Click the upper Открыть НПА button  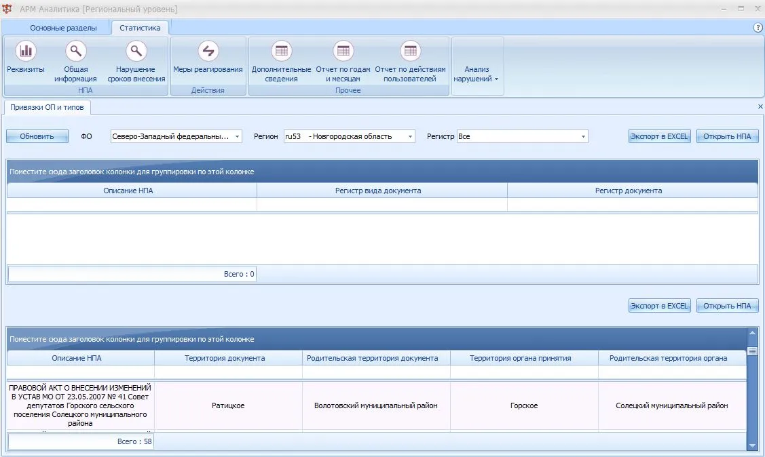coord(728,136)
